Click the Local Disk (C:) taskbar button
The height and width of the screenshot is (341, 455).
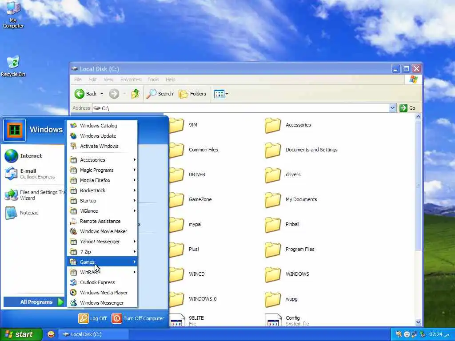(x=93, y=334)
